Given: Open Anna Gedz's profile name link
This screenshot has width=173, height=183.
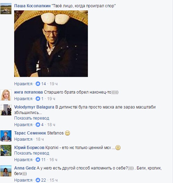Looking at the screenshot, I should coord(25,168).
